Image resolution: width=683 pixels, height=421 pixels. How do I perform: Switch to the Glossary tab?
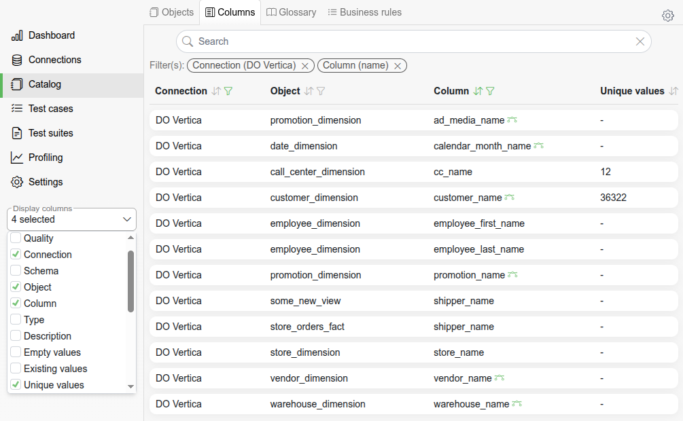(291, 12)
